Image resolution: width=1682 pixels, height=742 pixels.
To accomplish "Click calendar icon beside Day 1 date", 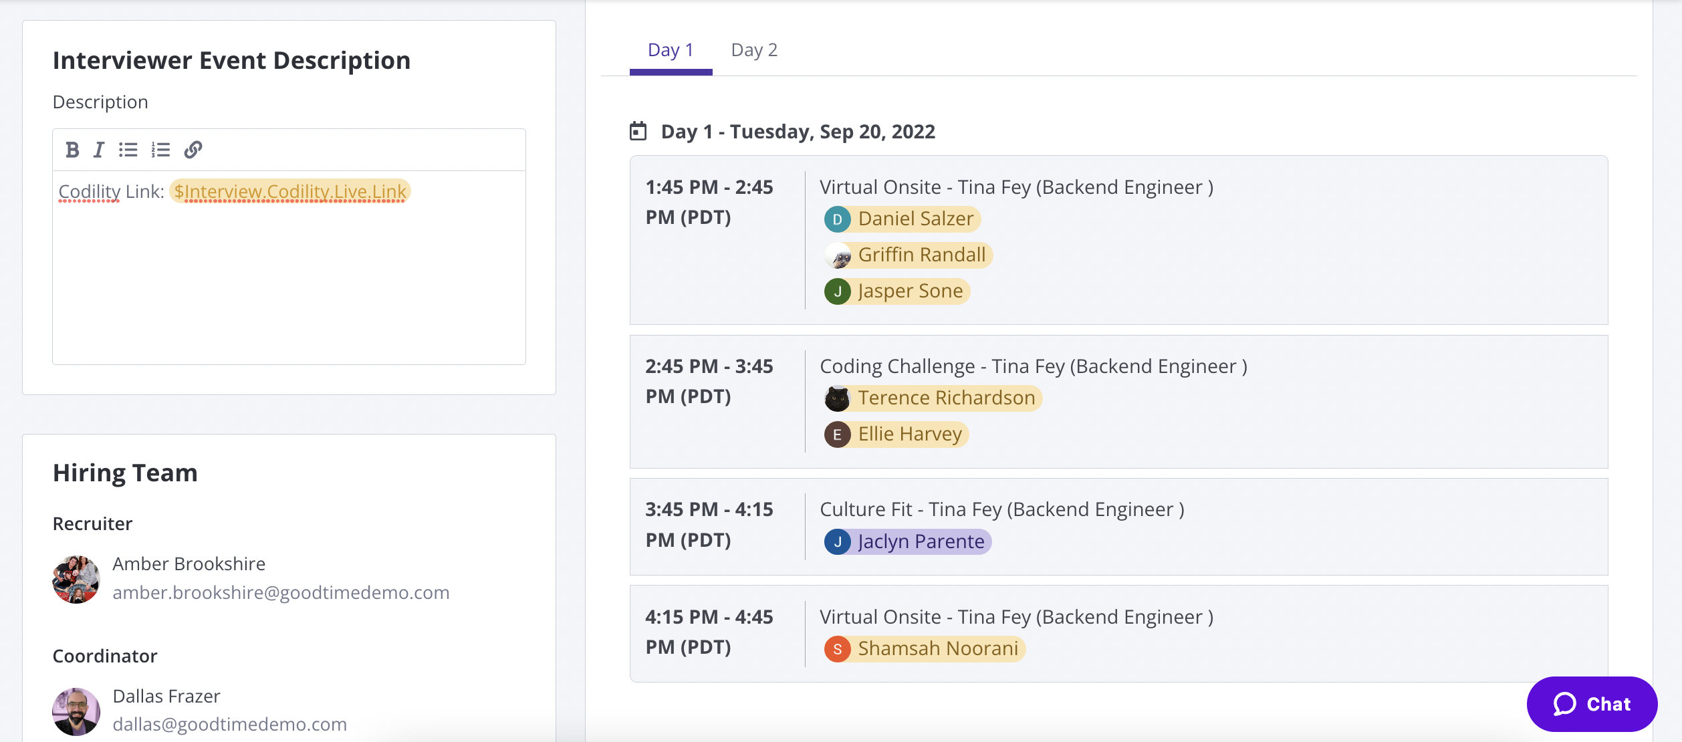I will [x=638, y=131].
